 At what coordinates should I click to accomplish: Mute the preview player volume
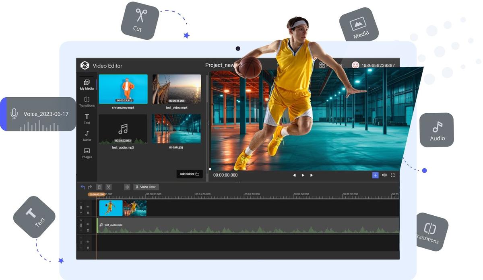click(x=384, y=175)
